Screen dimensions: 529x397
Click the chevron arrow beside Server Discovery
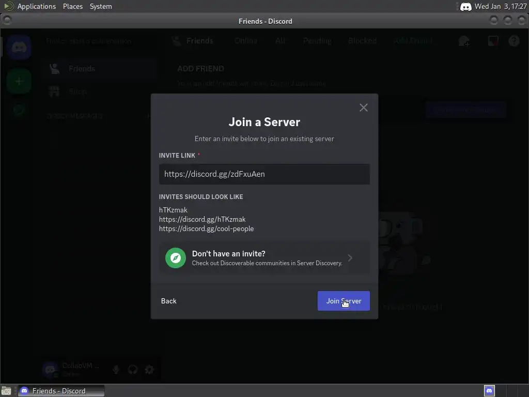coord(350,258)
